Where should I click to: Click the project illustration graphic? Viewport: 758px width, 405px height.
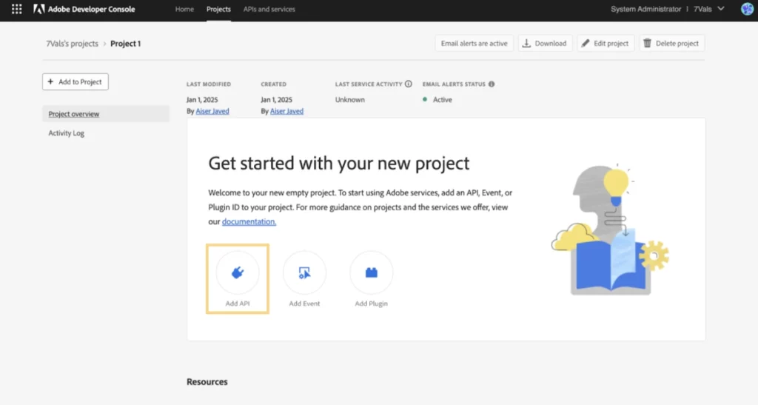point(611,230)
